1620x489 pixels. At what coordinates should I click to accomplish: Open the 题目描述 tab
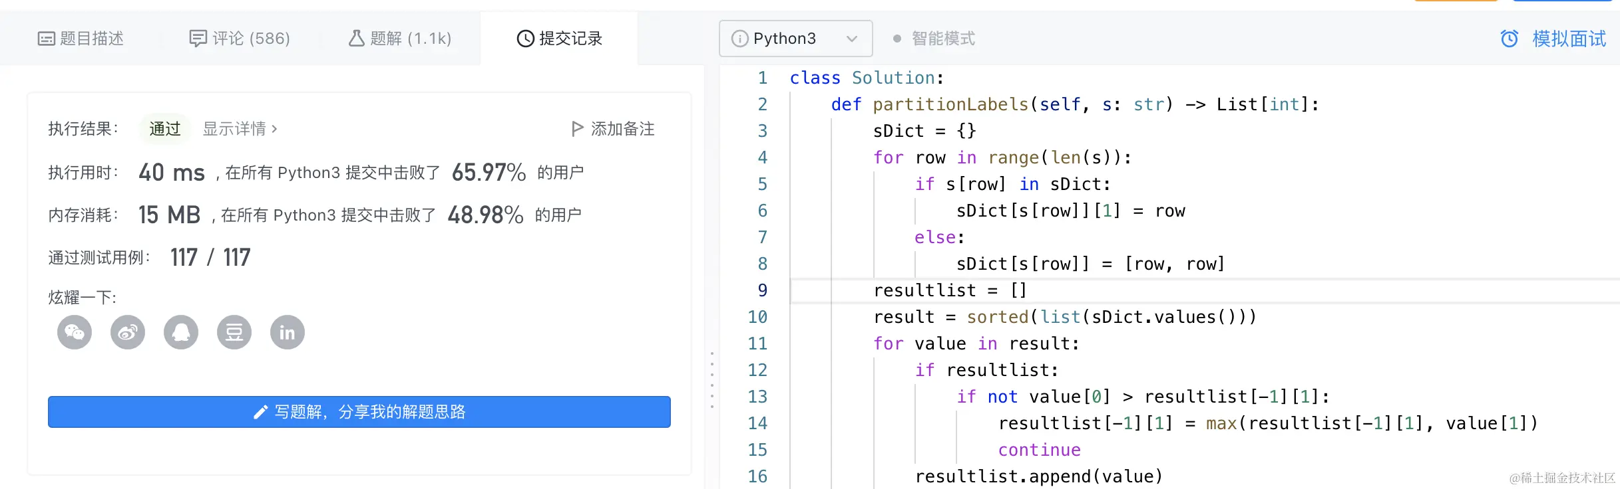tap(81, 39)
